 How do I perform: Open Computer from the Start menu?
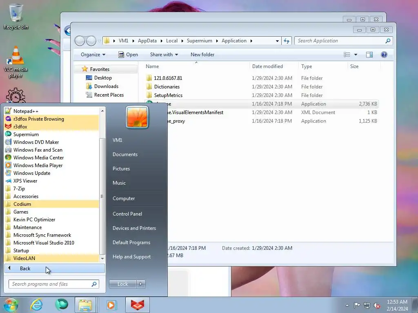pos(124,198)
